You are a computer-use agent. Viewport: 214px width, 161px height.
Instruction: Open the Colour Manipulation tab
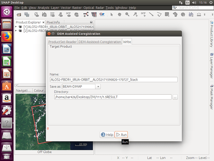39,90
